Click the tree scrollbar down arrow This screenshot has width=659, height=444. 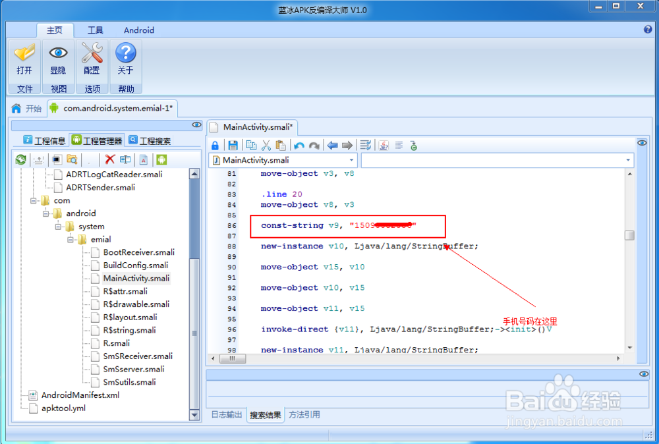194,415
